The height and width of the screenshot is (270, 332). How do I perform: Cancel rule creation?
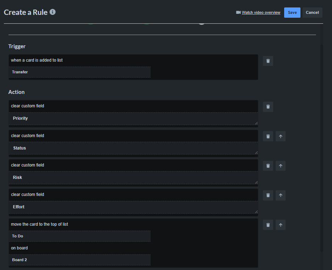tap(312, 12)
